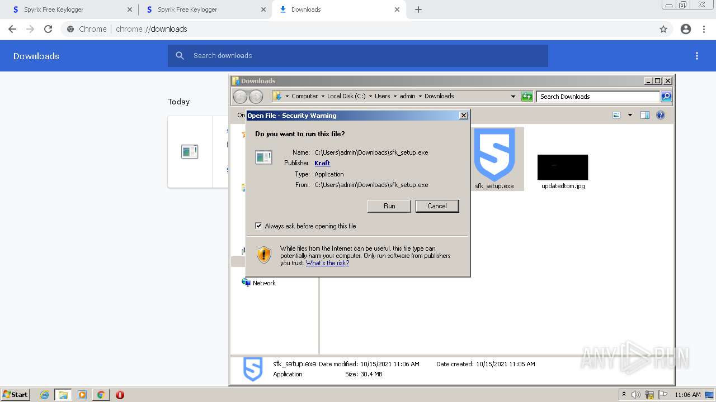
Task: Uncheck "Always ask before opening this file"
Action: coord(258,226)
